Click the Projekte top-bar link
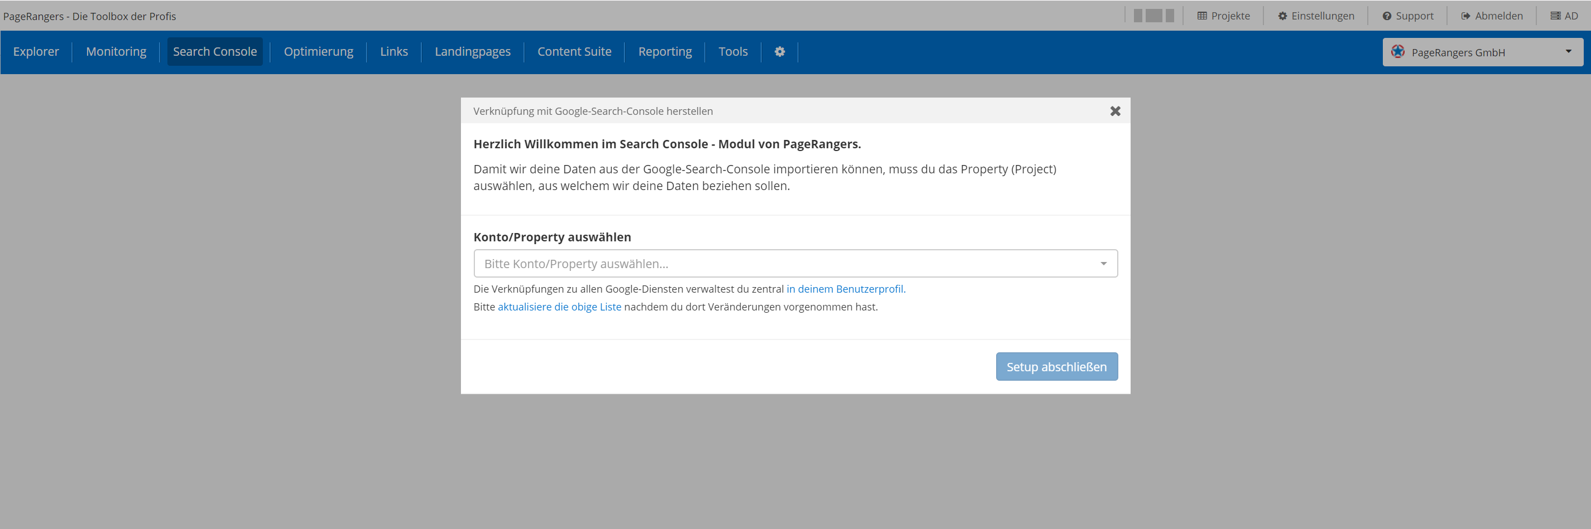1591x529 pixels. point(1223,16)
